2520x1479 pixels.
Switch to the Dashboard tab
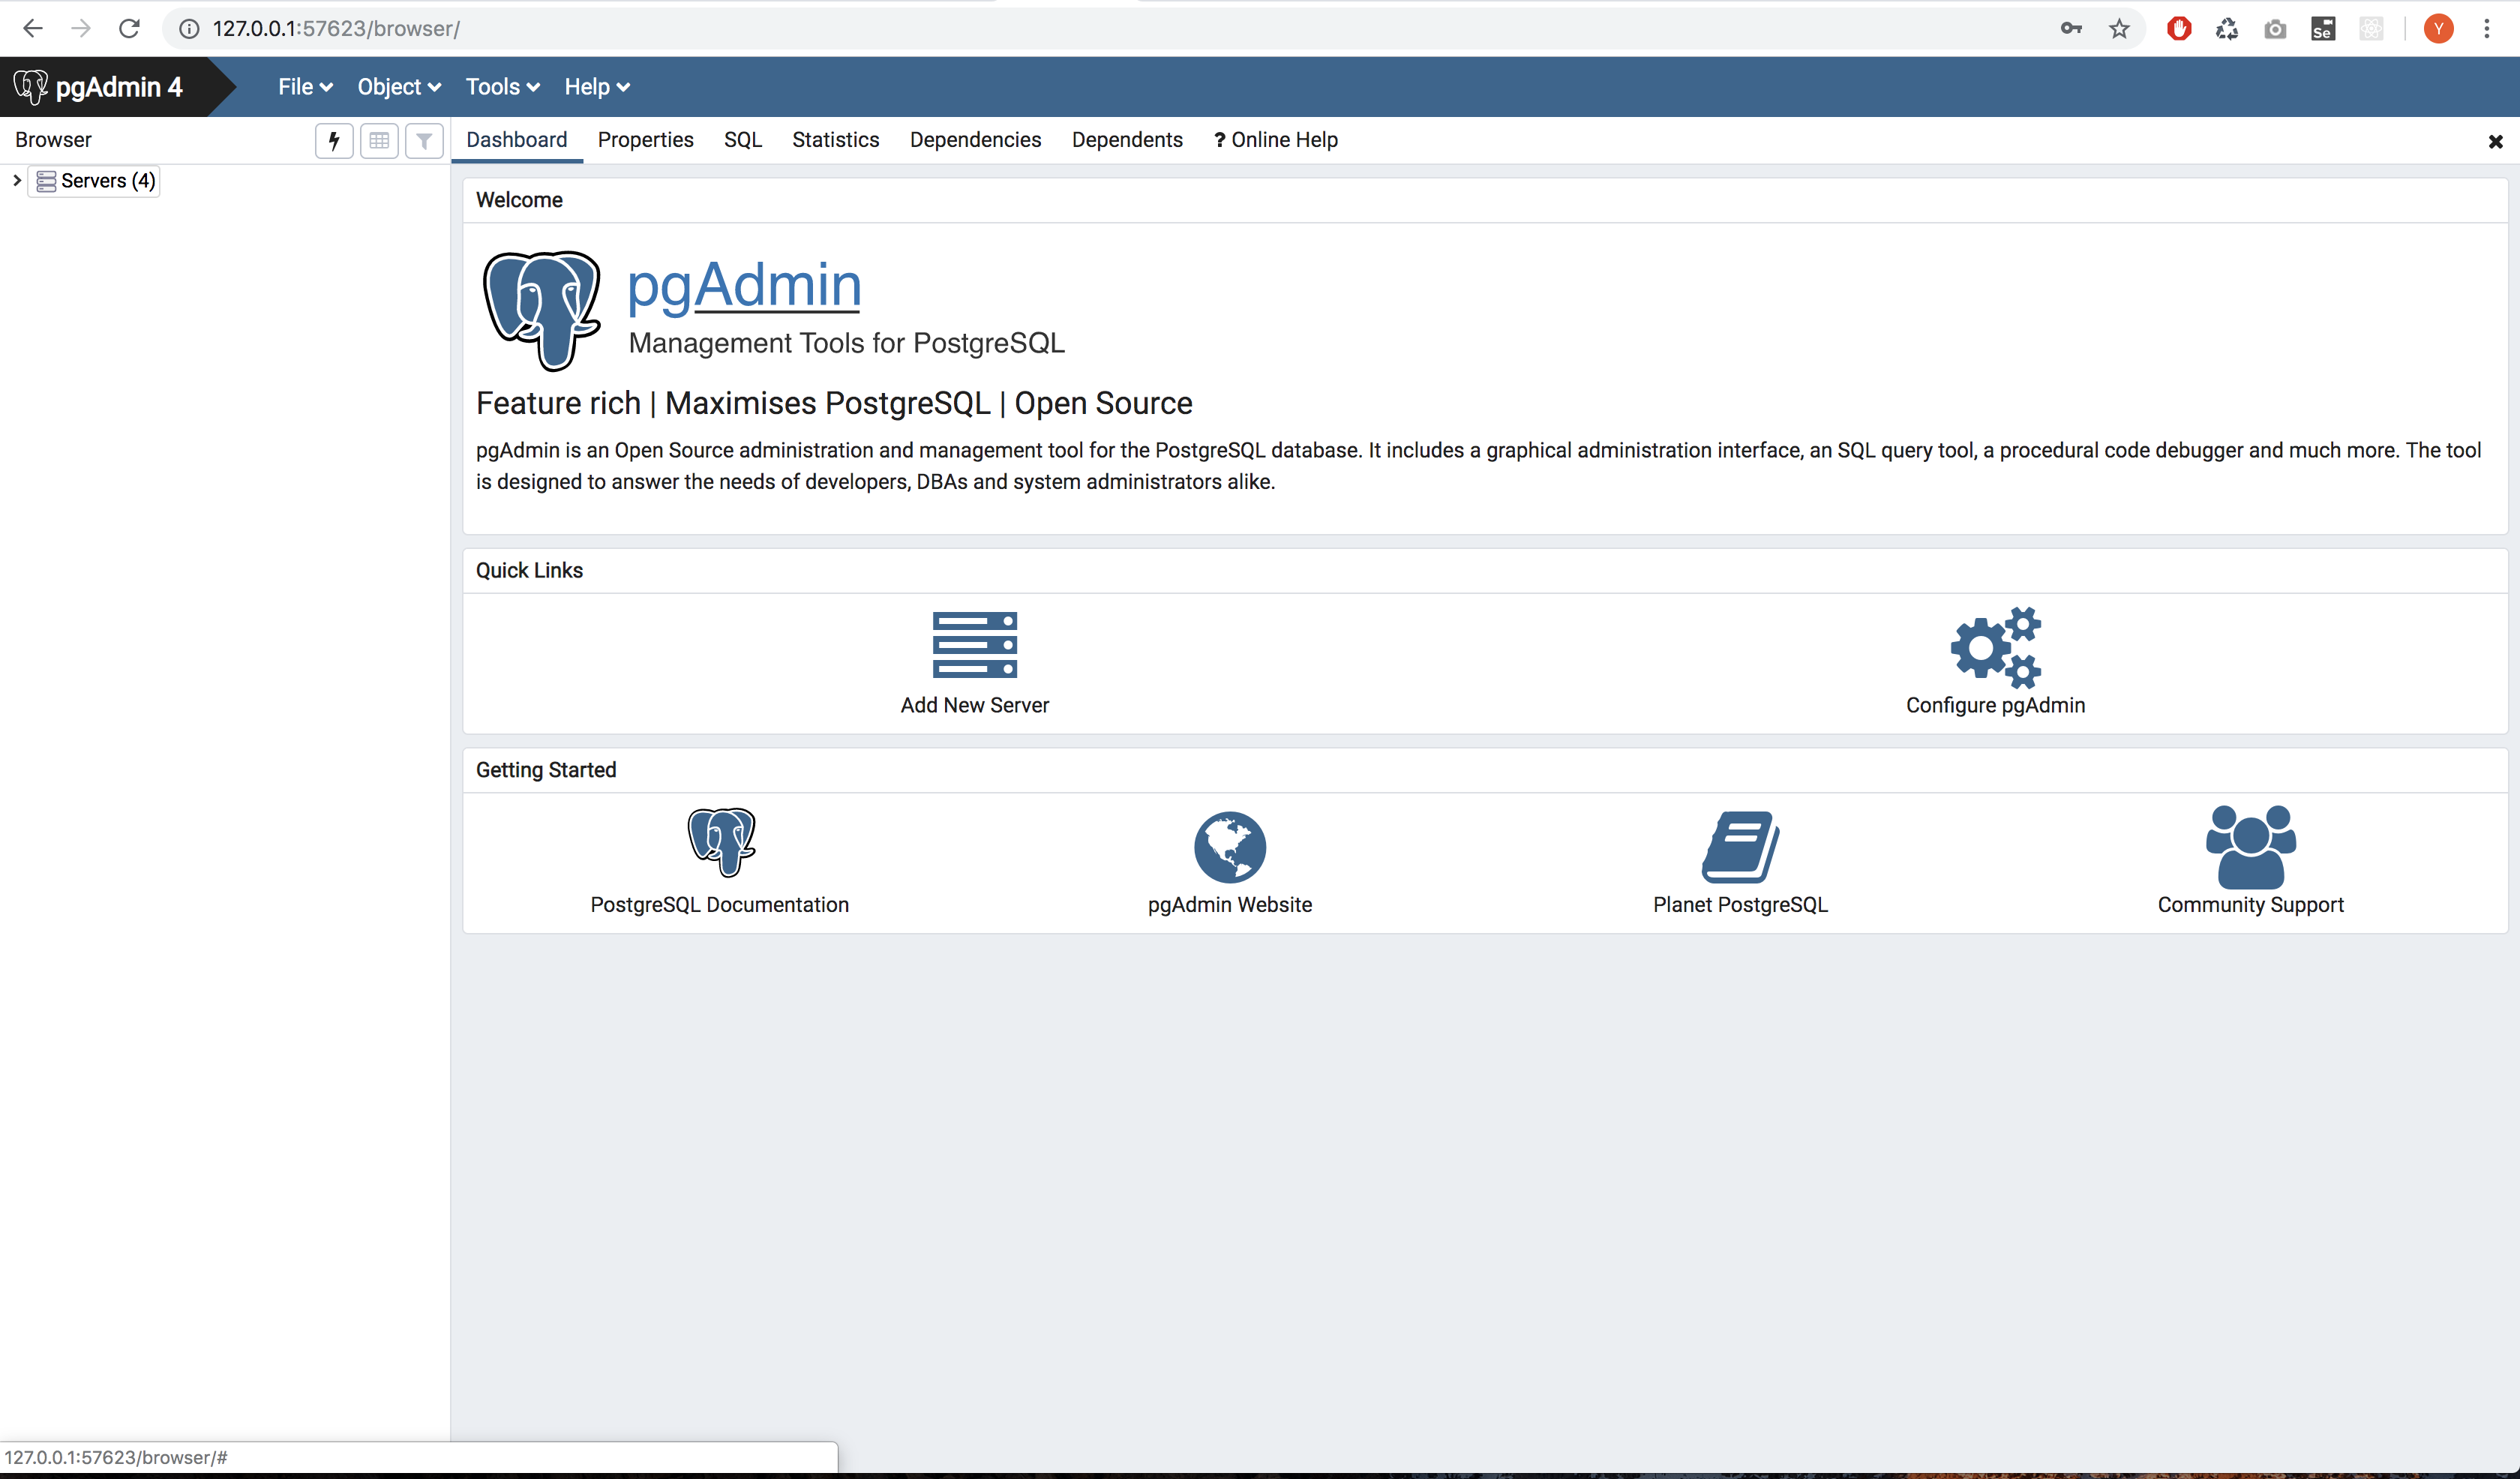pos(516,140)
